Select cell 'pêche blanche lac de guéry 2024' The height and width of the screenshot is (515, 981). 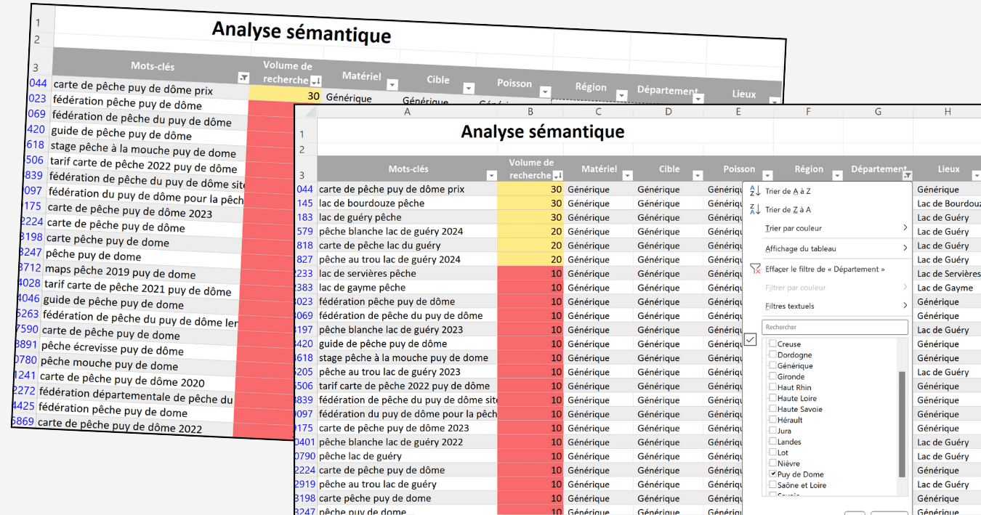pos(407,231)
